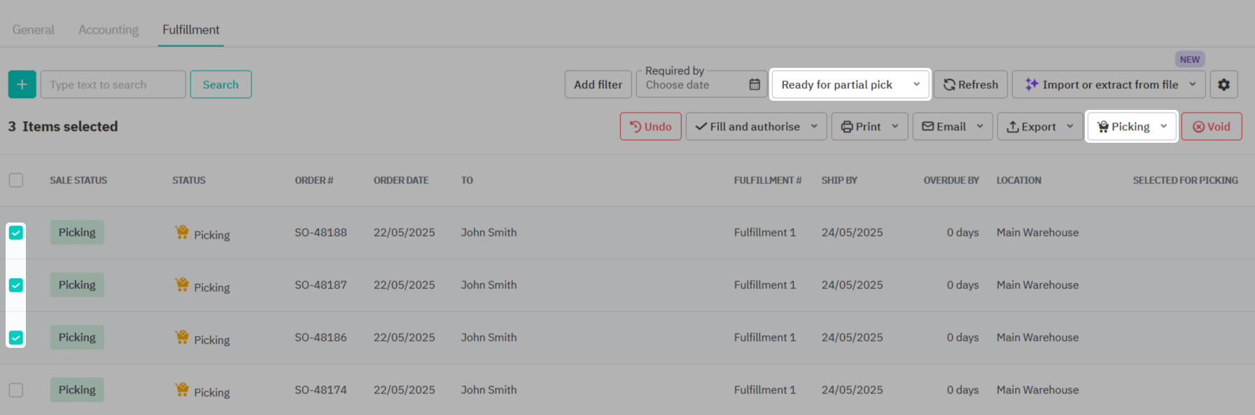Click the Add filter button
This screenshot has height=415, width=1255.
click(598, 85)
